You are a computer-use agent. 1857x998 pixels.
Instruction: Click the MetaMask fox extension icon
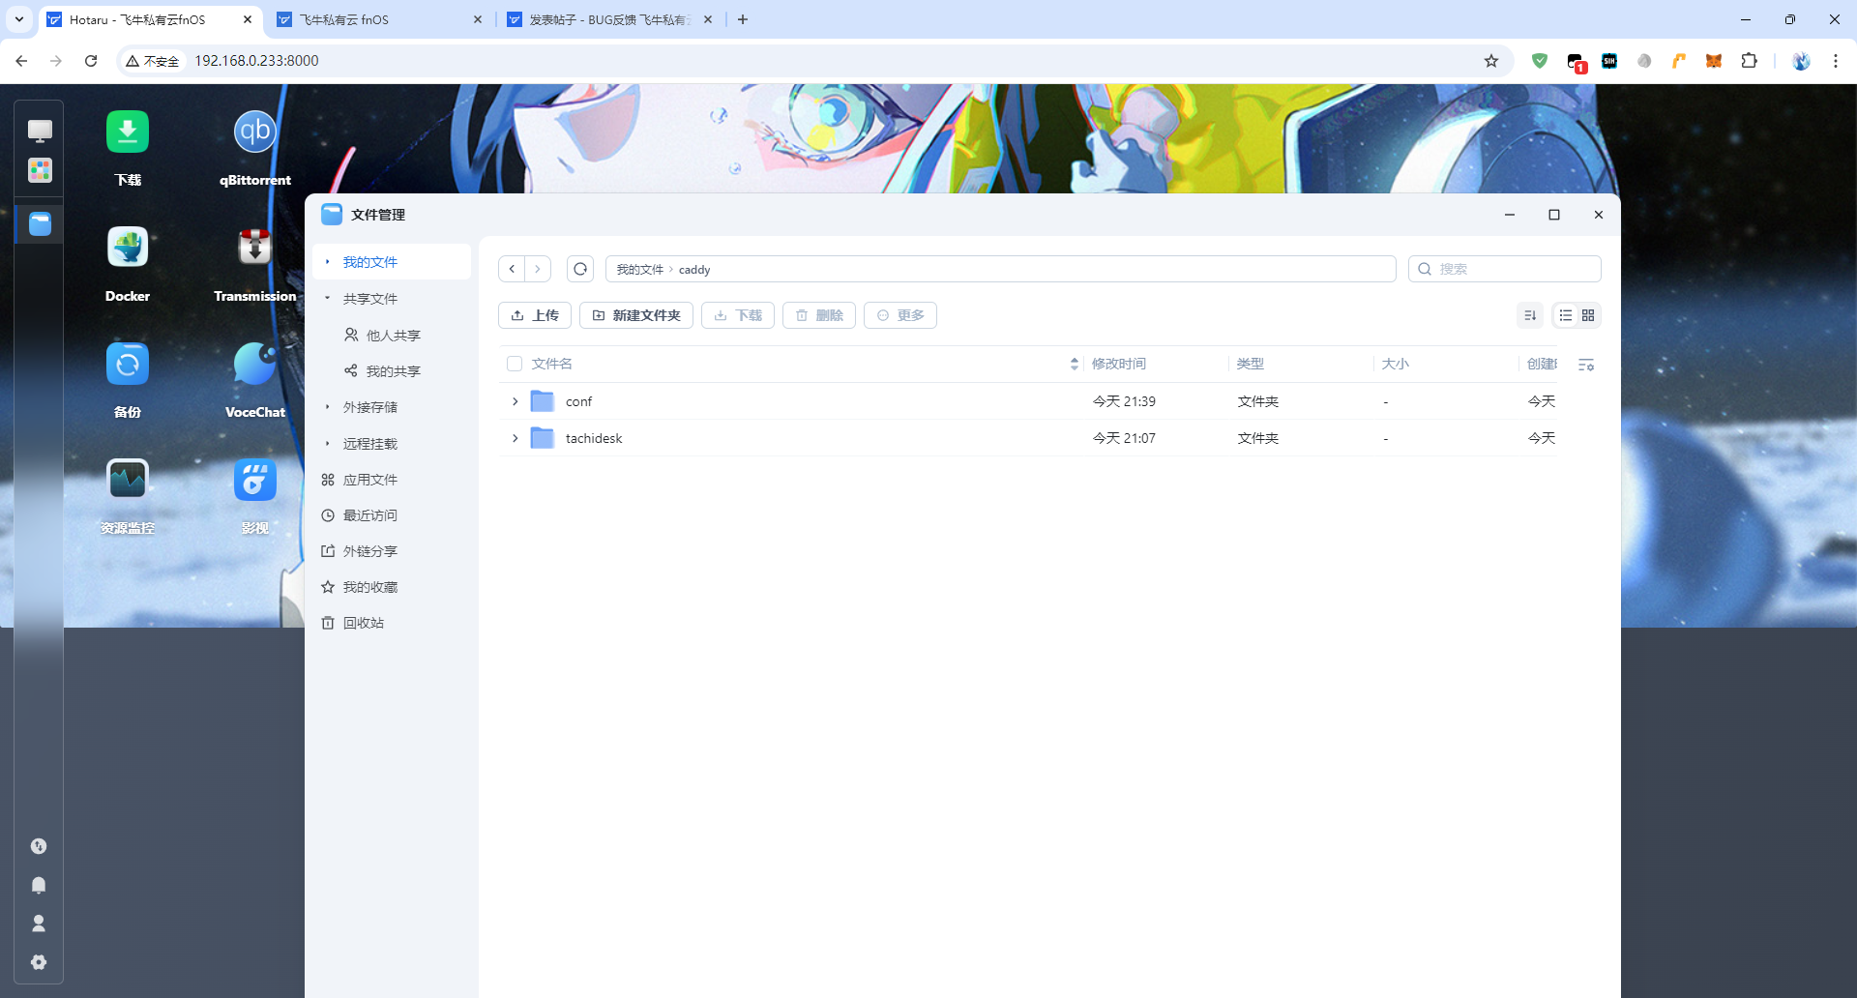(x=1714, y=61)
